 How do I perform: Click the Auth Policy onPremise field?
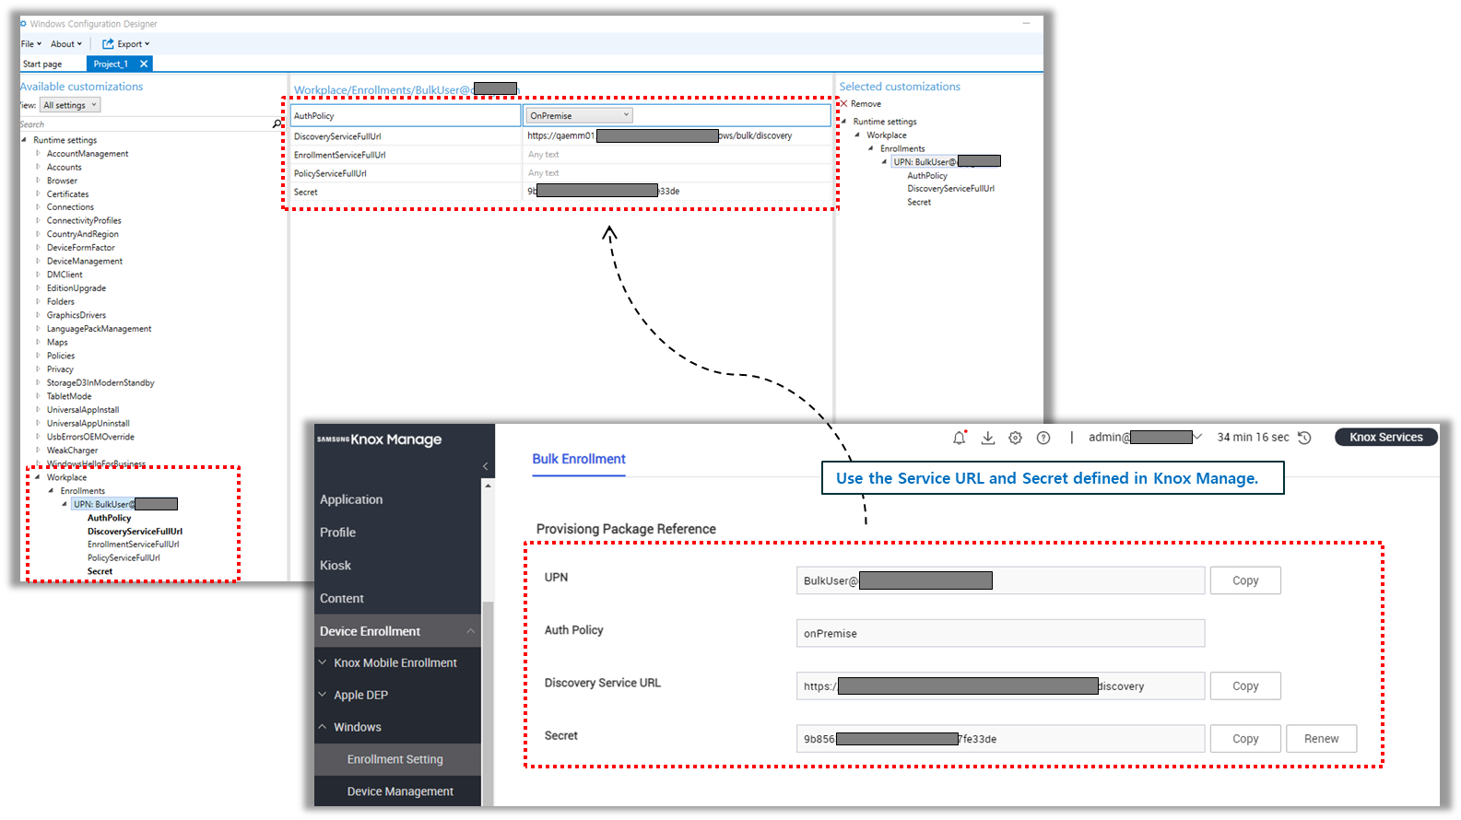click(1000, 633)
